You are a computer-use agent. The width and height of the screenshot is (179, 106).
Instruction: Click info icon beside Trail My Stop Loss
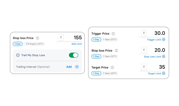[x=18, y=55]
